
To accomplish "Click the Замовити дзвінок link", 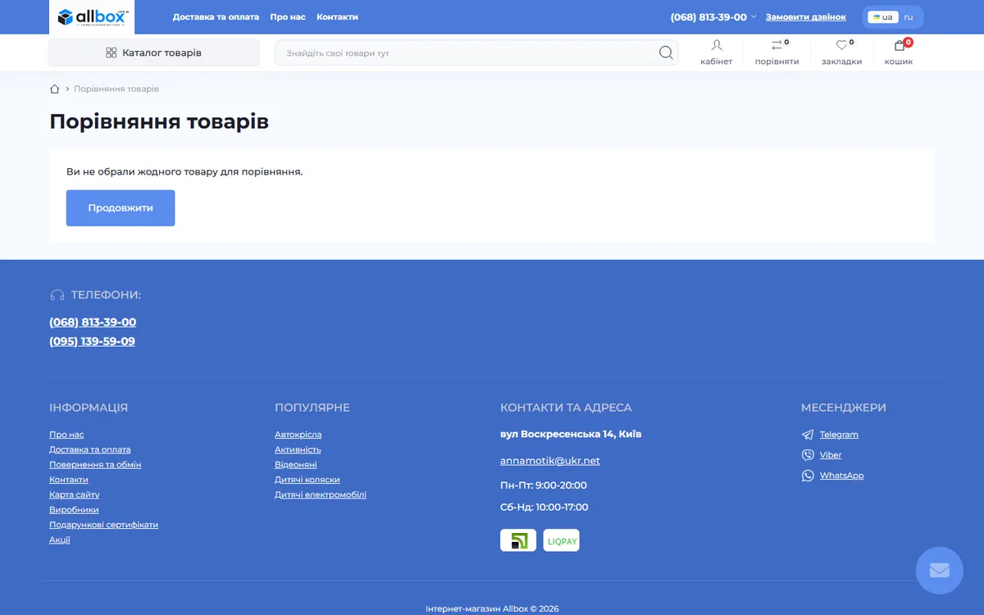I will tap(806, 17).
